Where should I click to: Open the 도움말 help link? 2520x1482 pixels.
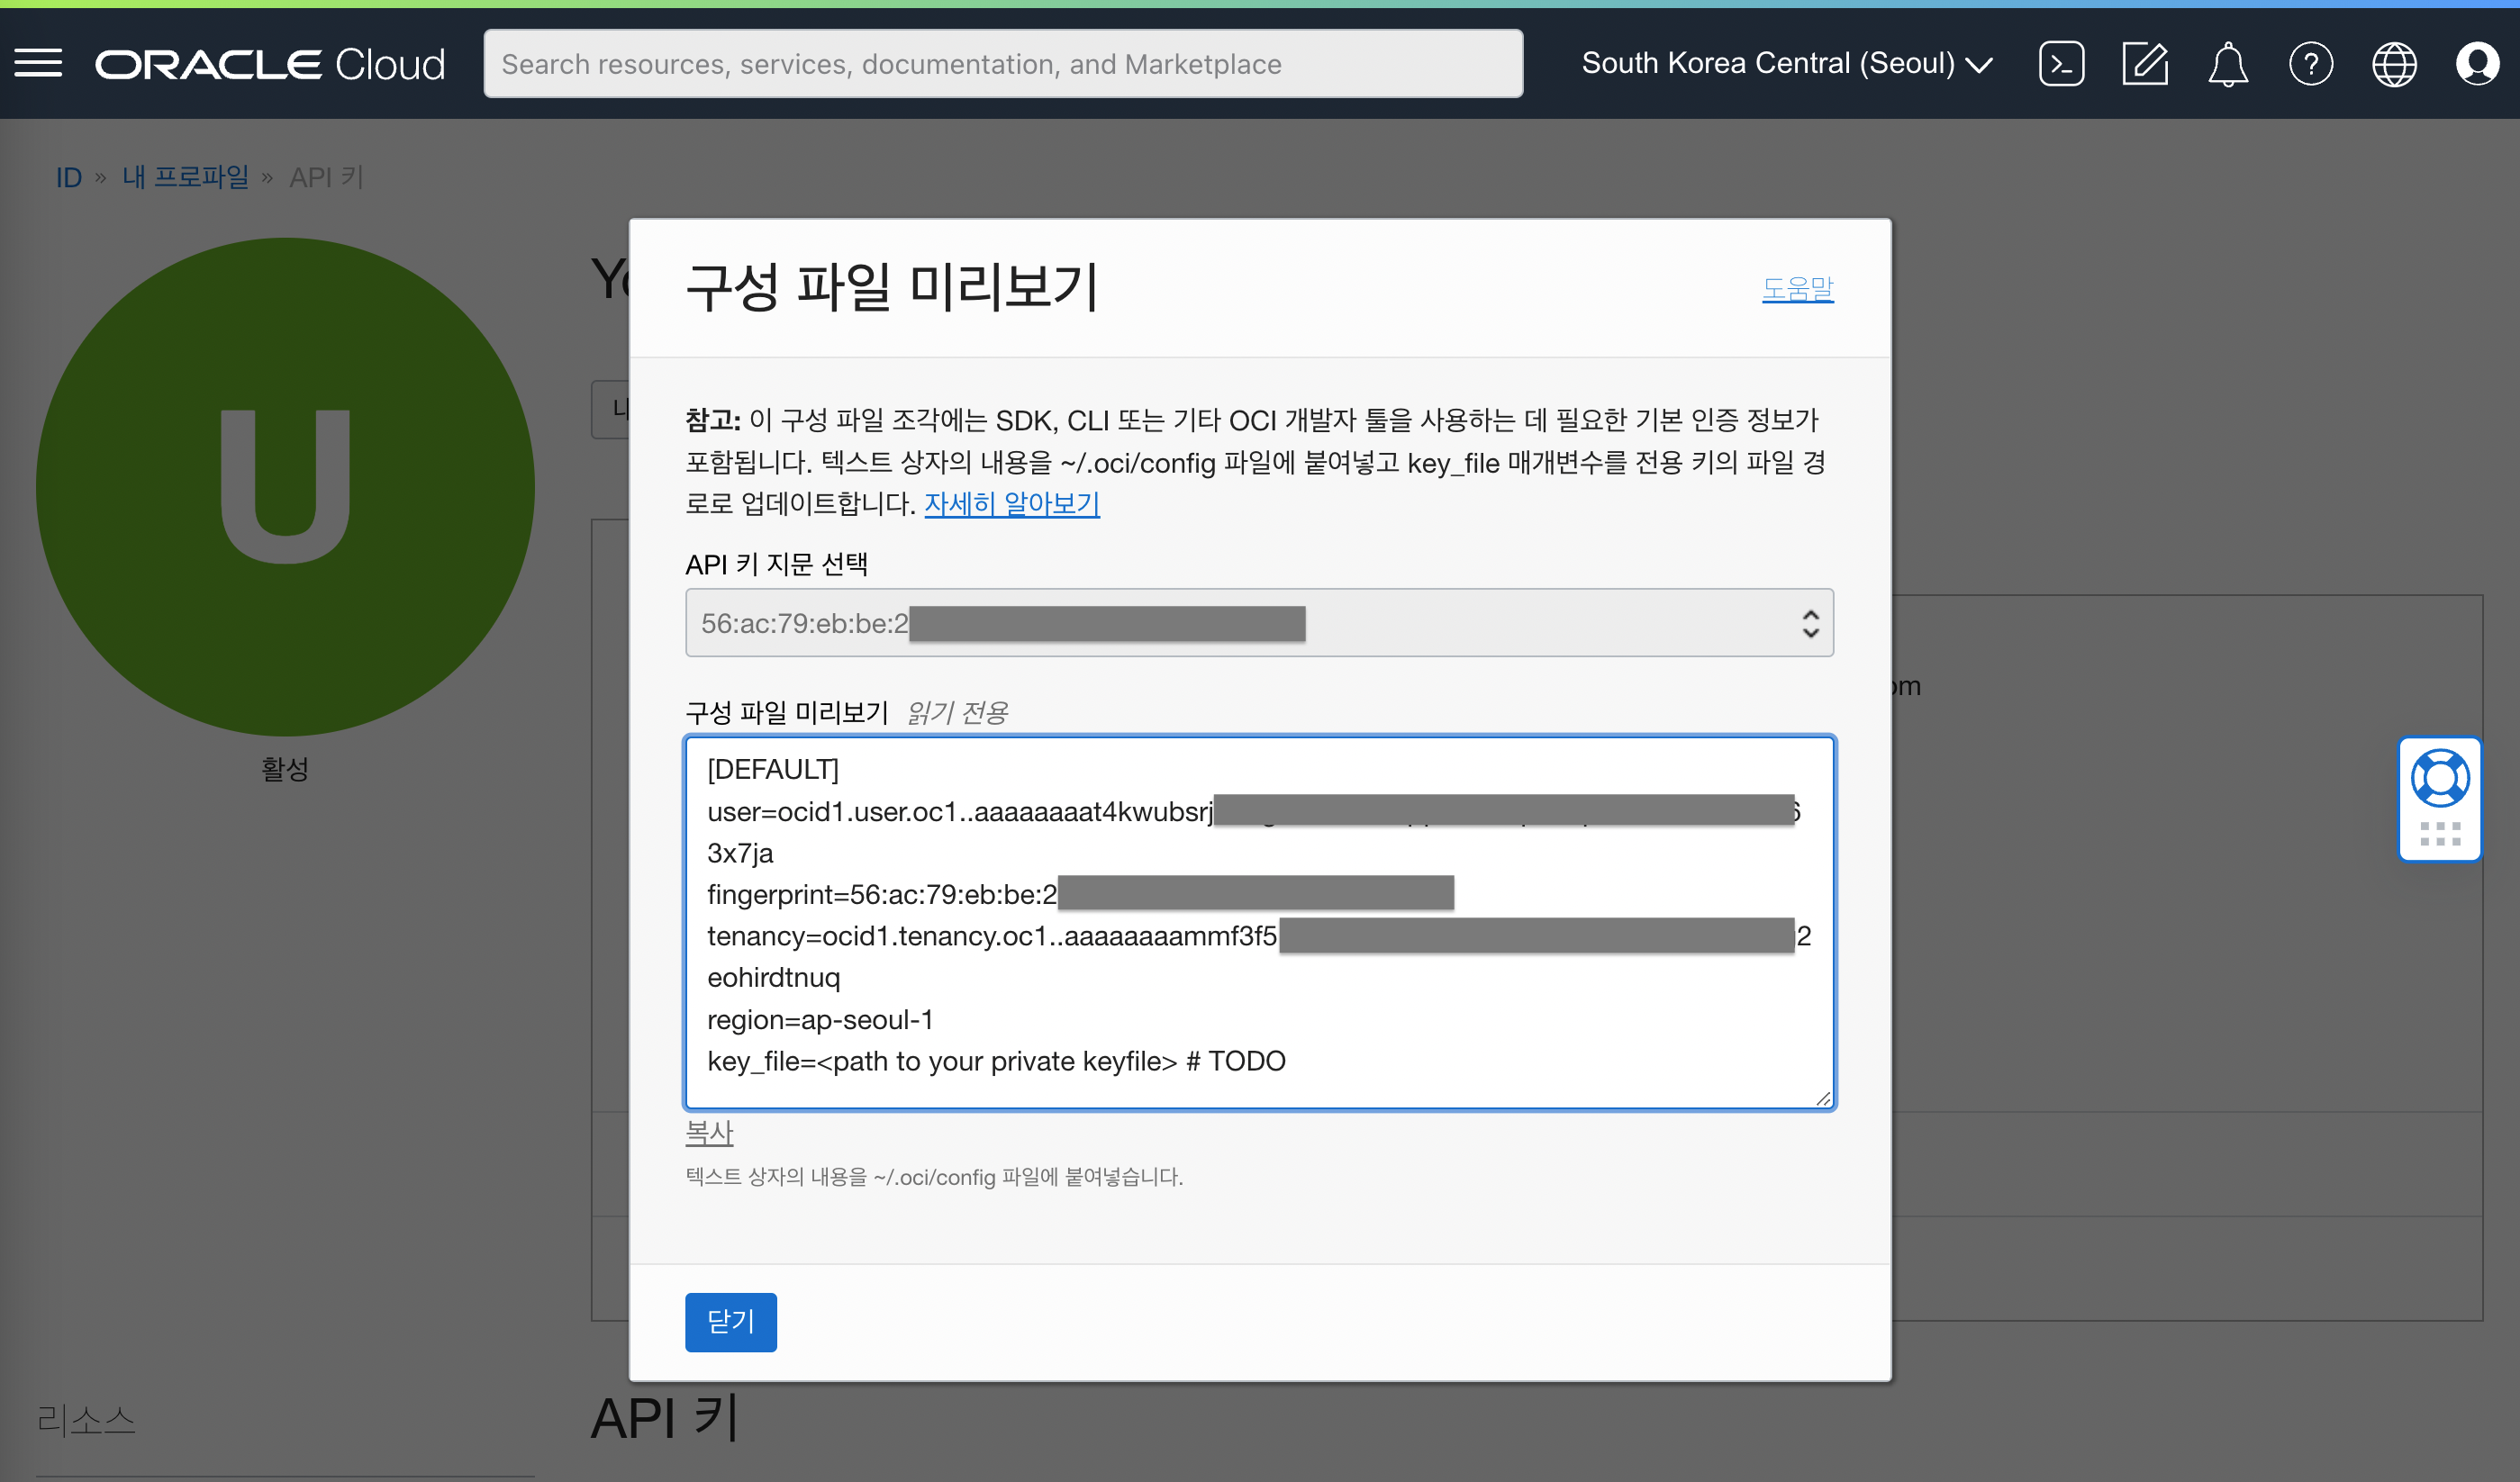[x=1797, y=288]
